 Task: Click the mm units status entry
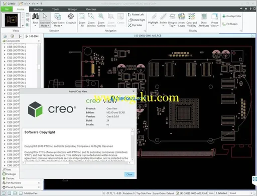[x=211, y=193]
